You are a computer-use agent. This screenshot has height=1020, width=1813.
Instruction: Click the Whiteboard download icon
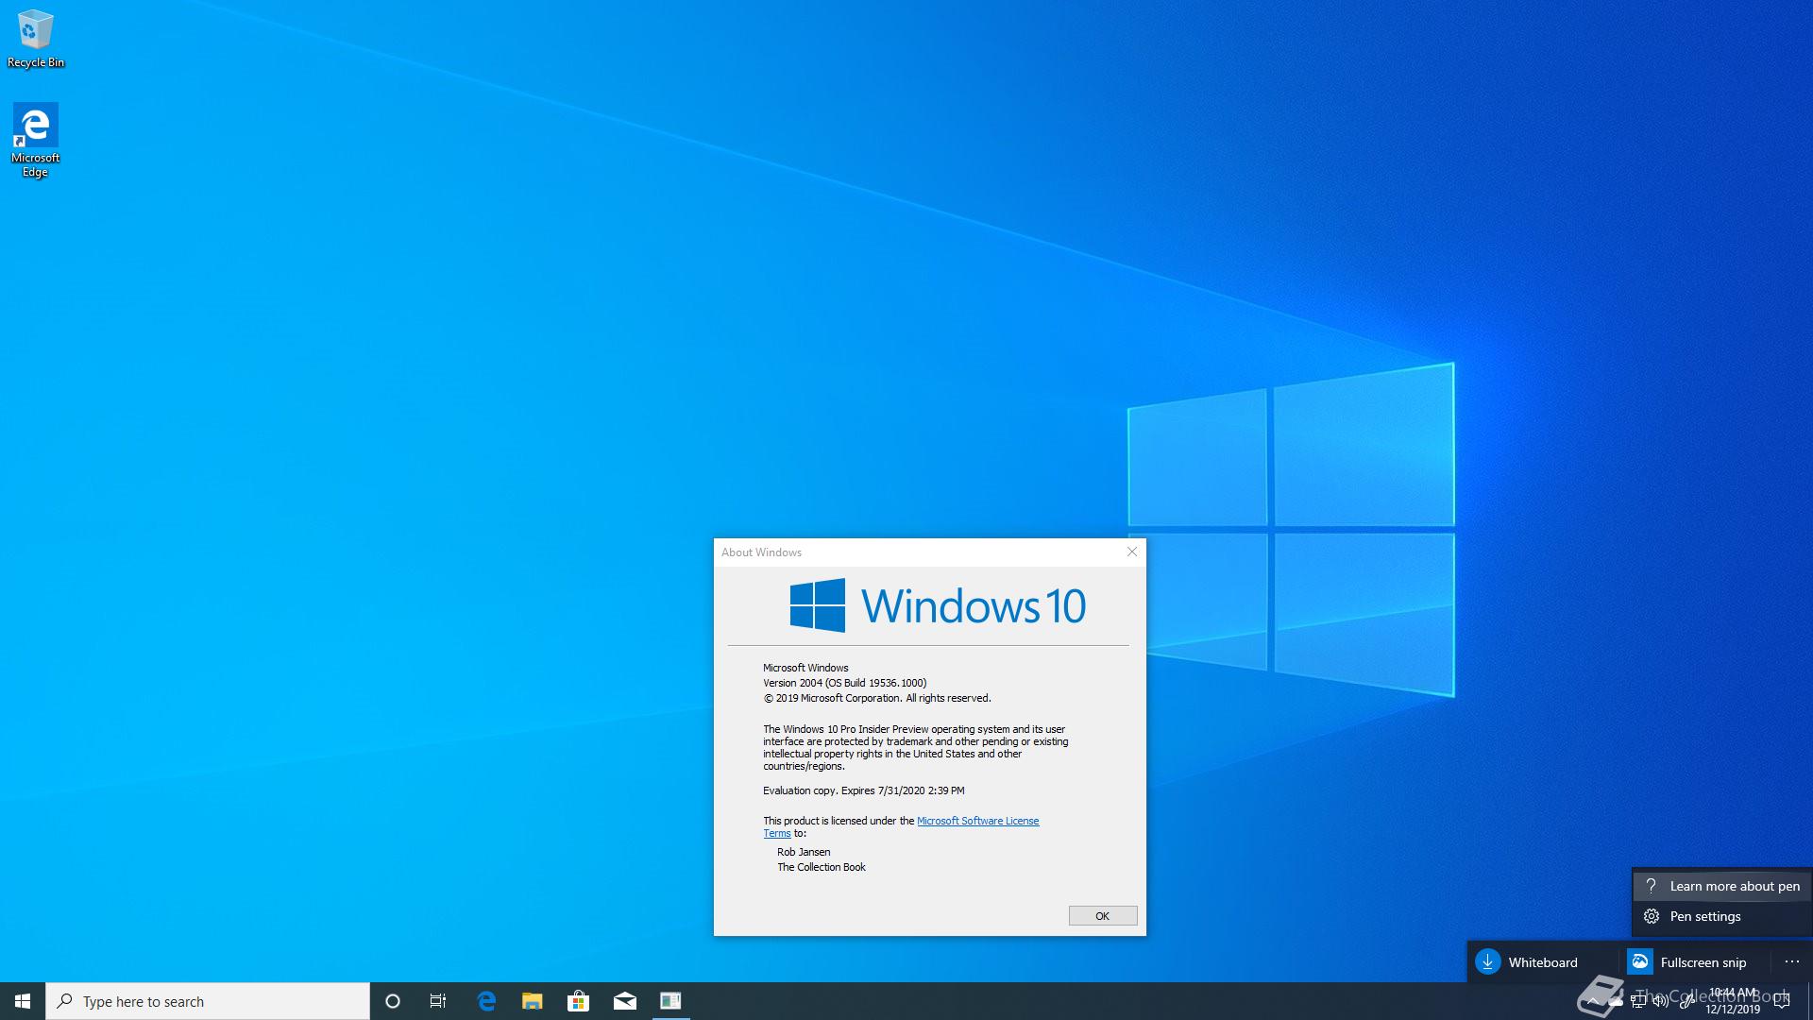1488,961
